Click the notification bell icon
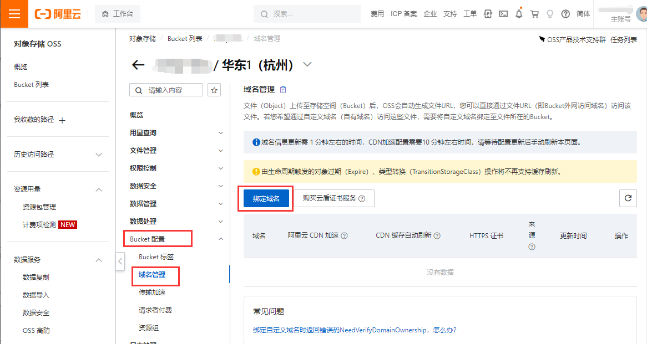This screenshot has width=647, height=344. (x=519, y=14)
